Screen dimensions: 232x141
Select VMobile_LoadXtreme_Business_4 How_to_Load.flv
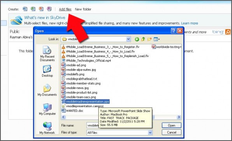(x=98, y=52)
